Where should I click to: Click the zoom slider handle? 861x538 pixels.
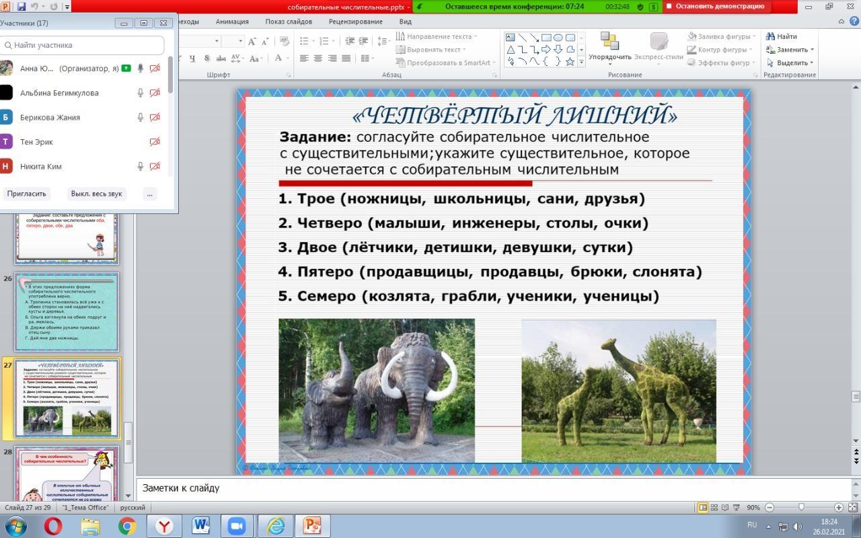[x=800, y=507]
